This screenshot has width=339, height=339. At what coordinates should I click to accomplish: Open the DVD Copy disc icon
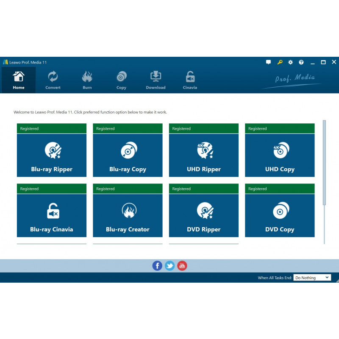click(x=281, y=210)
